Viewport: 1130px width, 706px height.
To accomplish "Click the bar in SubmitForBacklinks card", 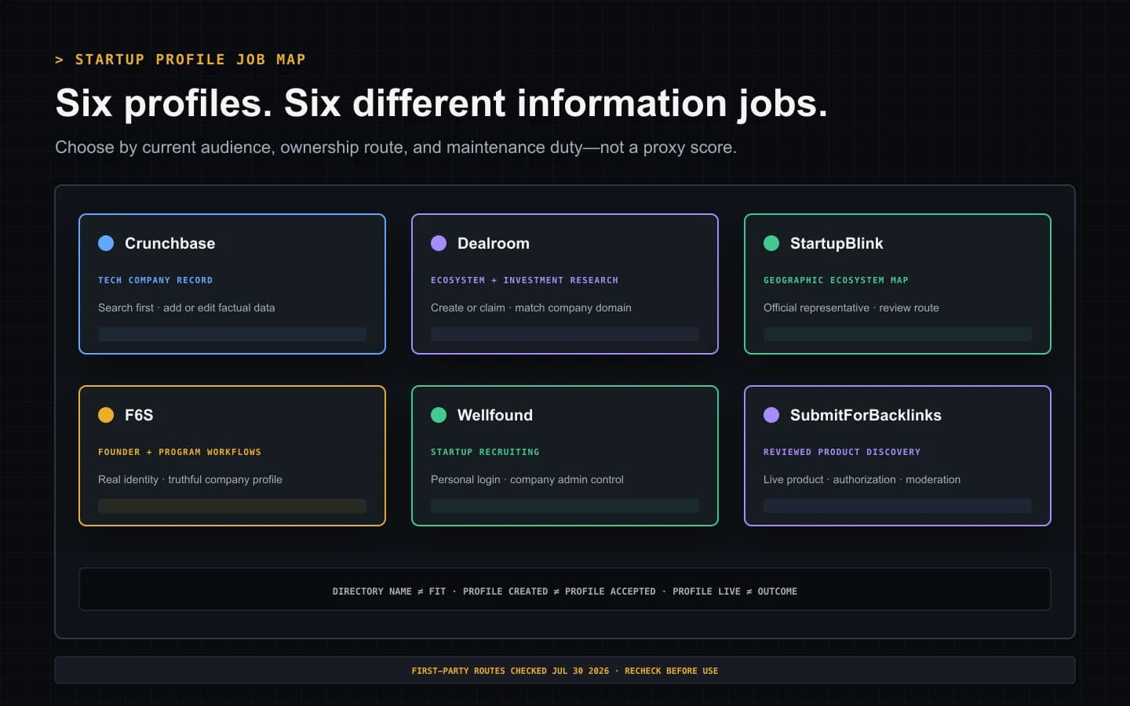I will (x=898, y=506).
